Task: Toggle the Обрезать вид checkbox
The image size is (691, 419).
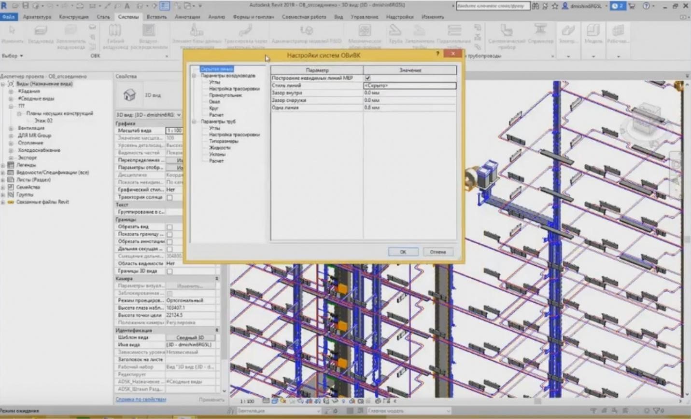Action: coord(169,227)
